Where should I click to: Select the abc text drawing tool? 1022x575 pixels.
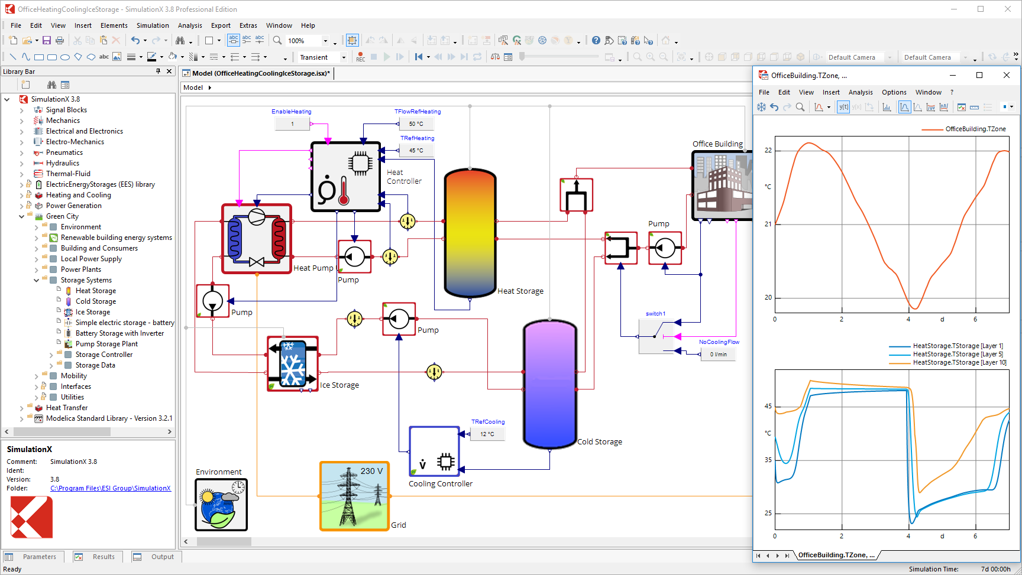click(x=104, y=57)
